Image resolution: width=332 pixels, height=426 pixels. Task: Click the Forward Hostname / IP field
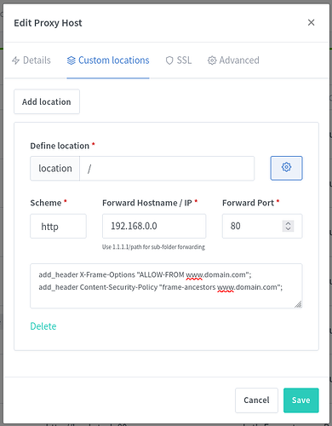click(154, 226)
